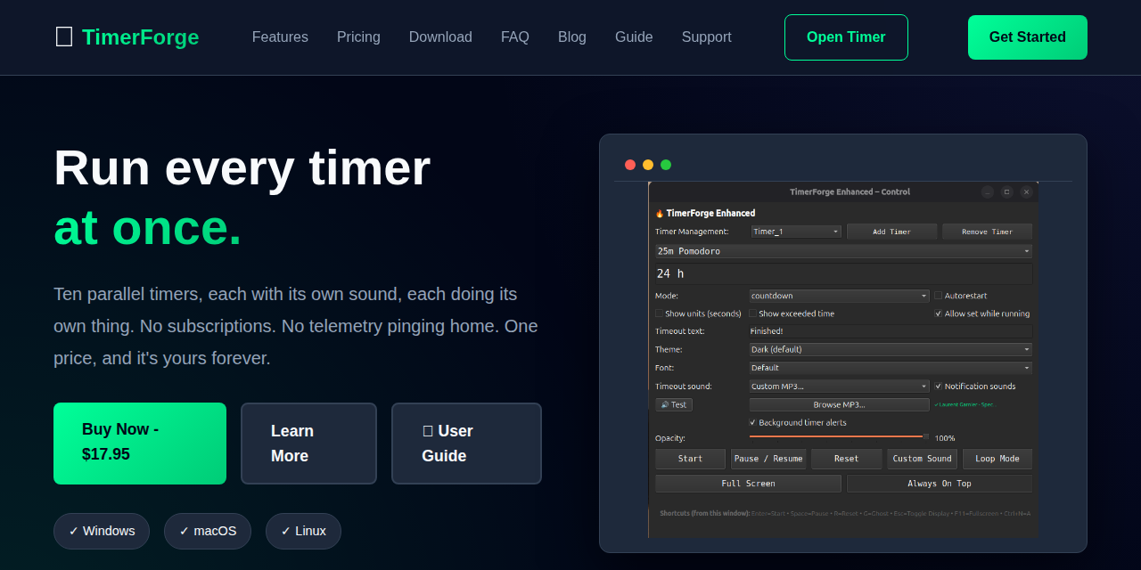Click the green dot in mockup window
Viewport: 1141px width, 570px height.
666,165
